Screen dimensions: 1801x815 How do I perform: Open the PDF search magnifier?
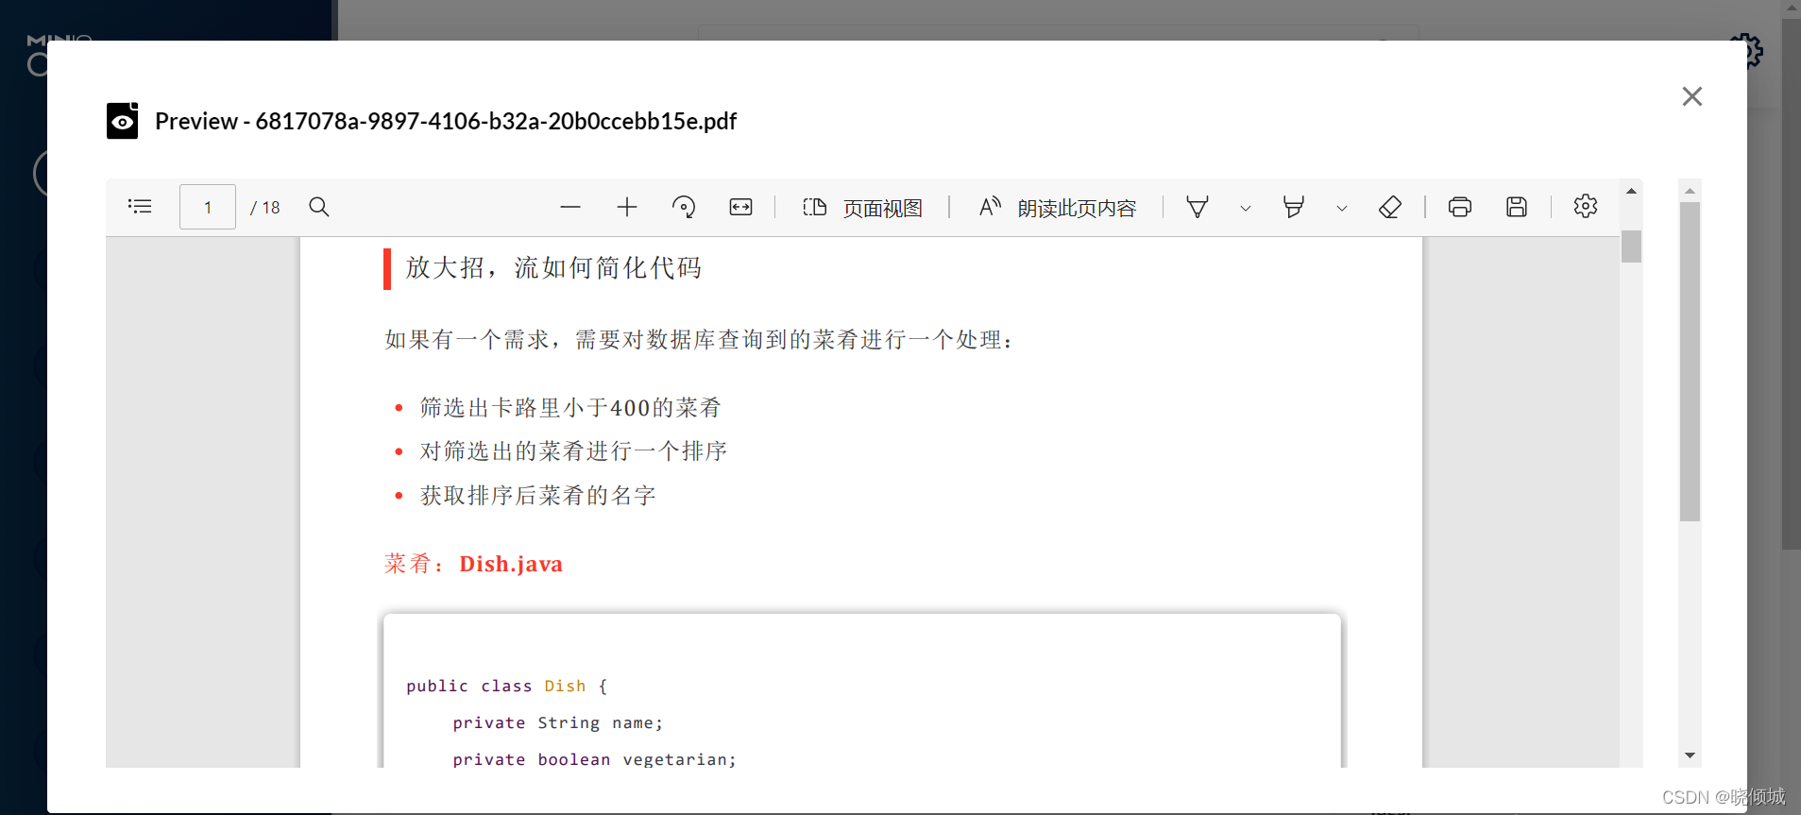(319, 207)
